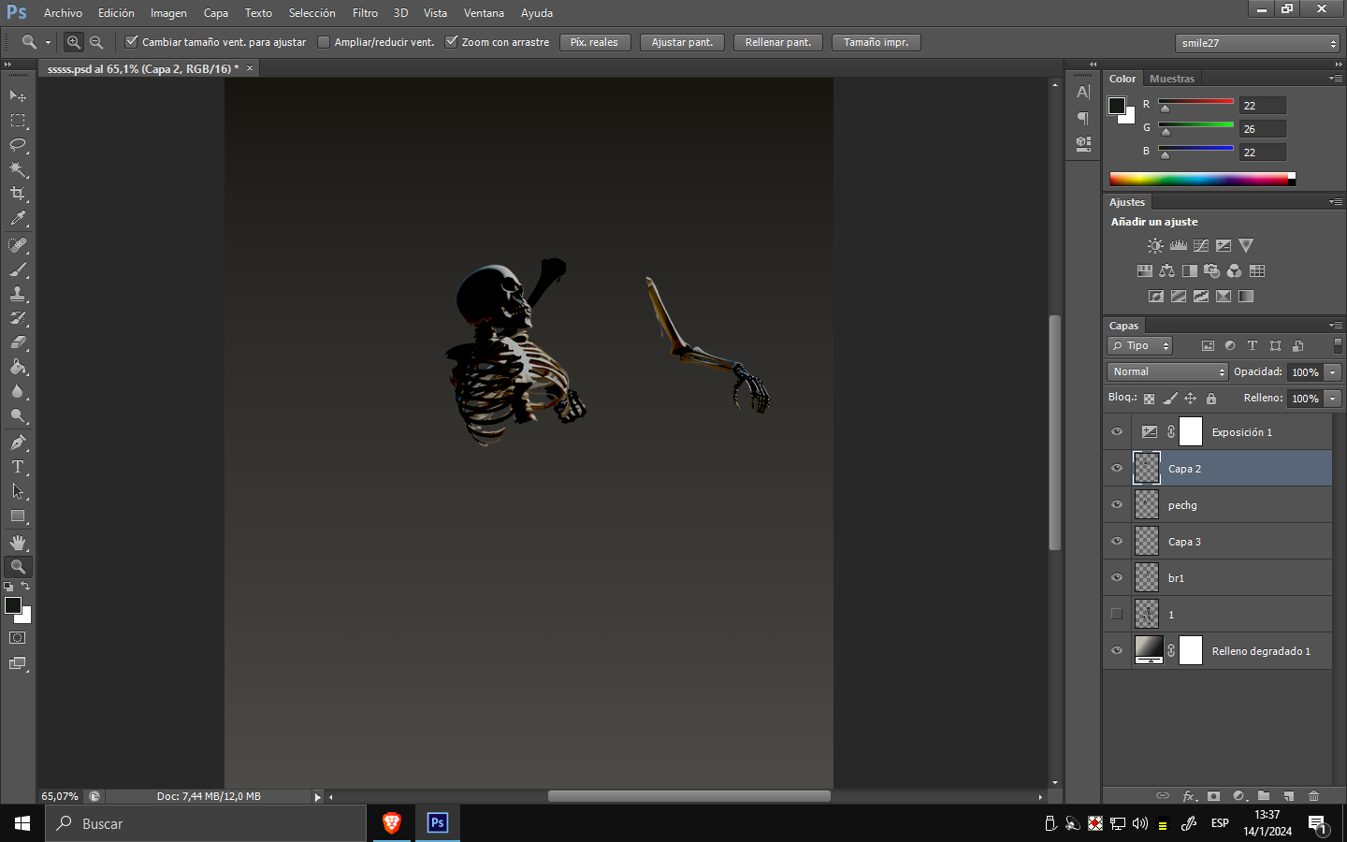The height and width of the screenshot is (842, 1347).
Task: Open layer styles fx menu
Action: click(x=1189, y=796)
